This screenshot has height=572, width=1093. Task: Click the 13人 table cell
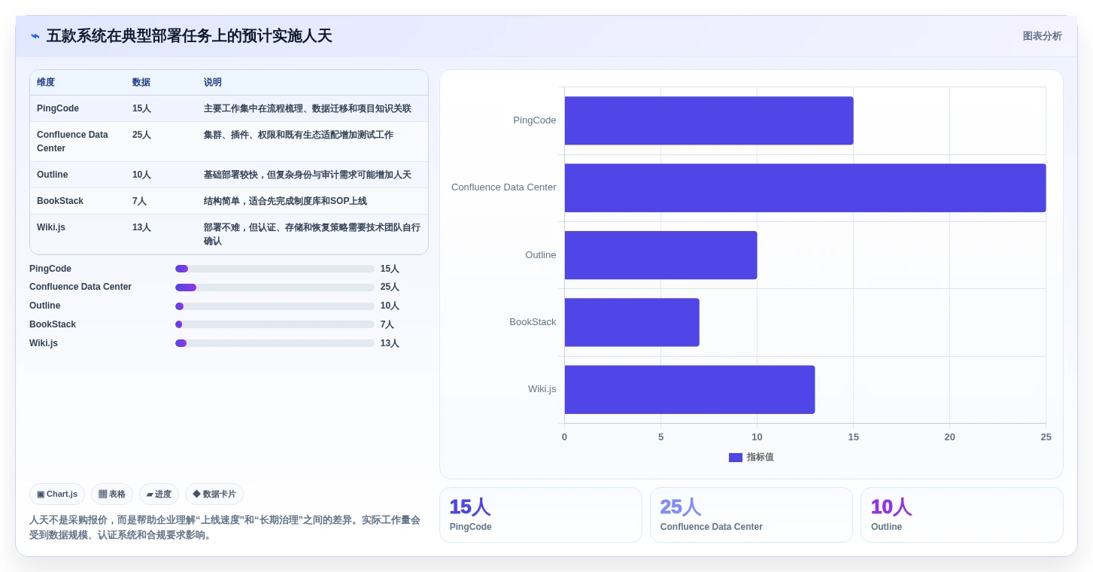click(141, 227)
